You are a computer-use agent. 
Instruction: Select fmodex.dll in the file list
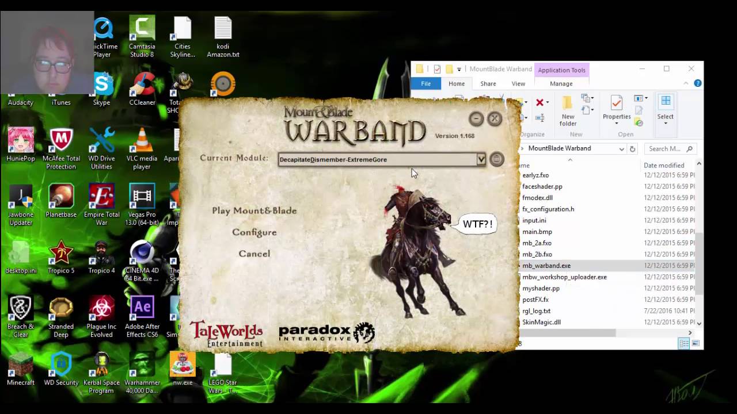click(x=537, y=198)
